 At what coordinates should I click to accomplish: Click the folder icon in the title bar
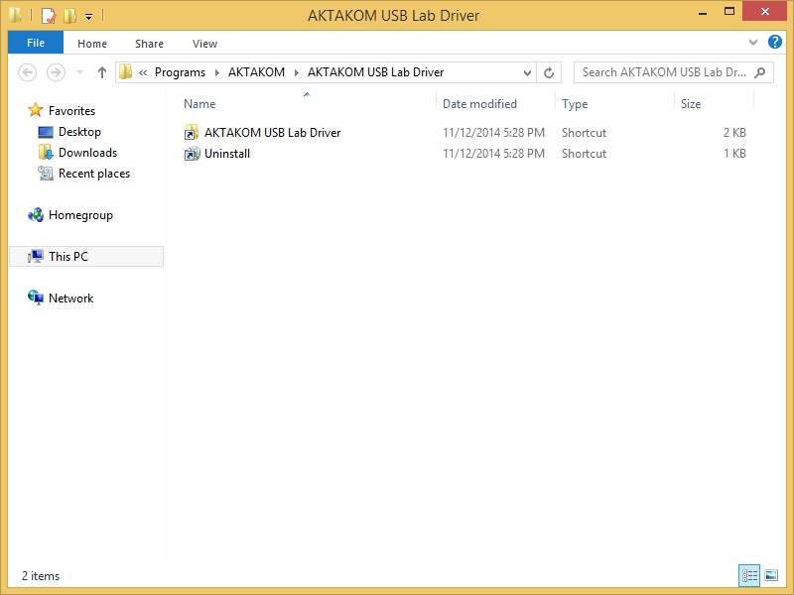click(15, 15)
